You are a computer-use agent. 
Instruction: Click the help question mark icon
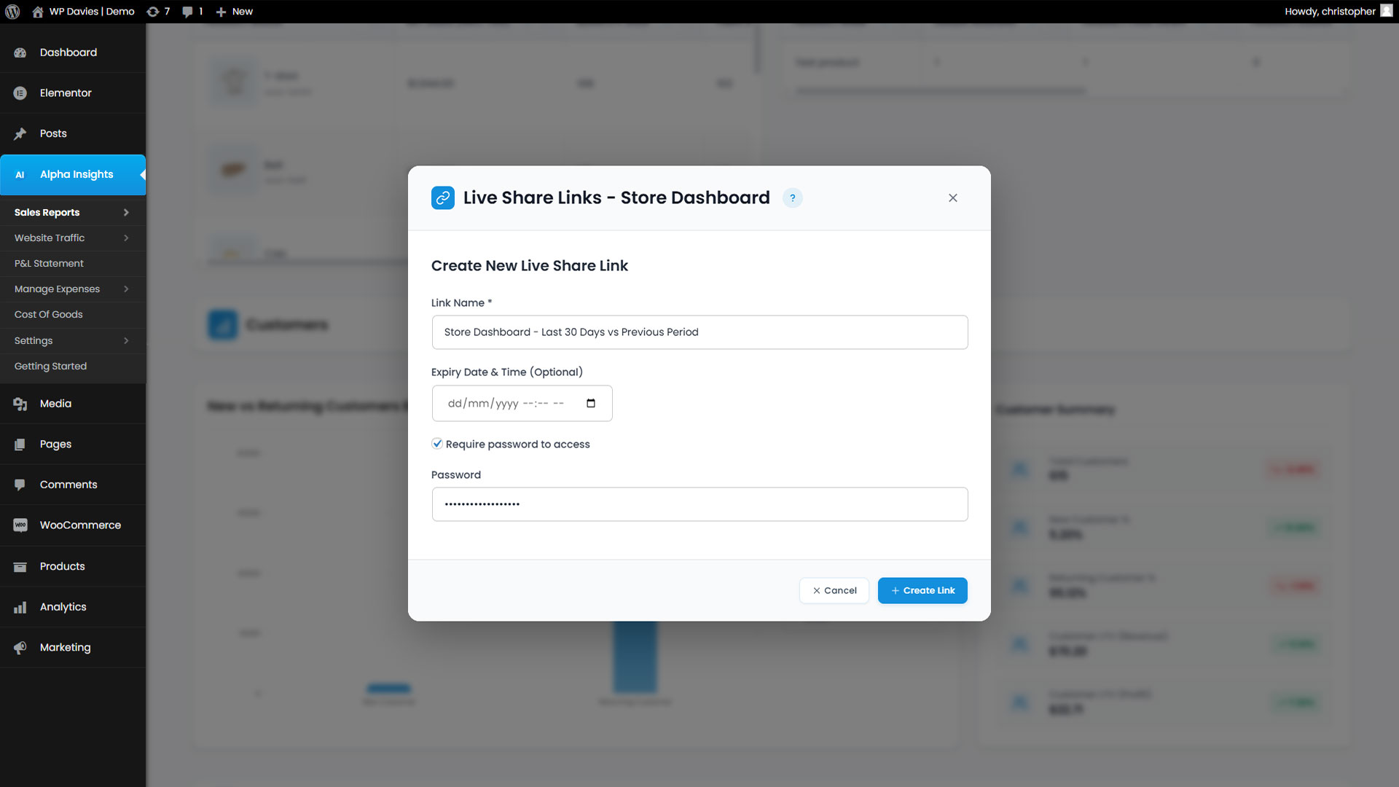793,198
